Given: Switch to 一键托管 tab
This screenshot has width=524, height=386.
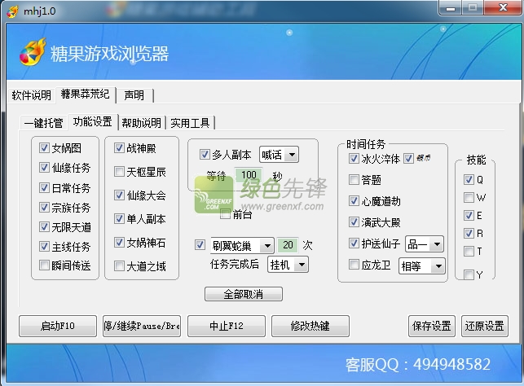Looking at the screenshot, I should 43,123.
